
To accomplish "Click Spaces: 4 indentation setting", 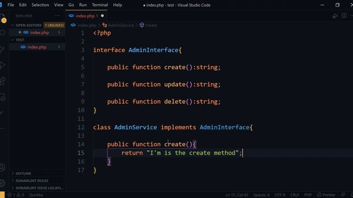I will coord(261,195).
